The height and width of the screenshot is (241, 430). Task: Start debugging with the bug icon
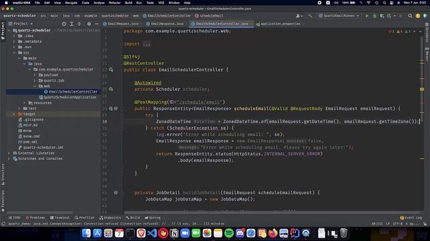pos(375,16)
